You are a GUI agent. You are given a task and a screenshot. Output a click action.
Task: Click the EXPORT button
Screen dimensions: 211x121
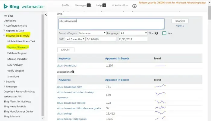[66, 50]
